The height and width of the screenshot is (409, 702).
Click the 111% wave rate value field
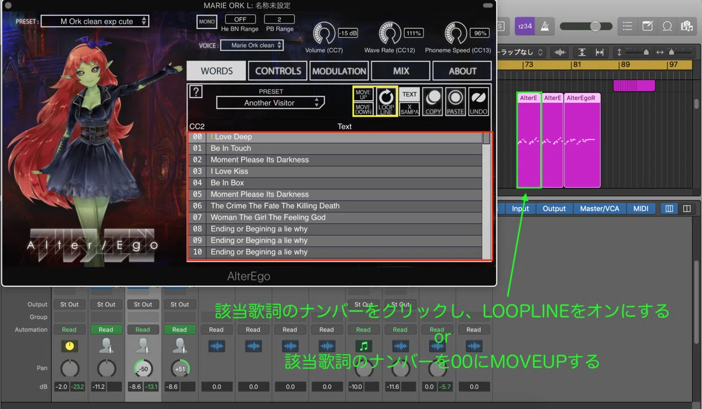414,33
